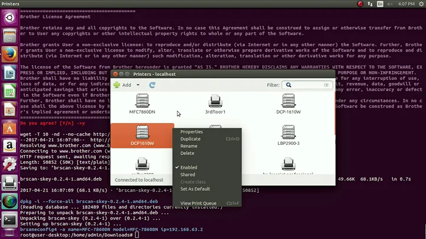Clear the Filter field text
This screenshot has height=239, width=426.
click(x=326, y=85)
